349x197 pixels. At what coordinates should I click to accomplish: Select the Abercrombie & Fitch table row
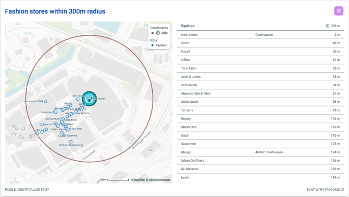point(260,94)
